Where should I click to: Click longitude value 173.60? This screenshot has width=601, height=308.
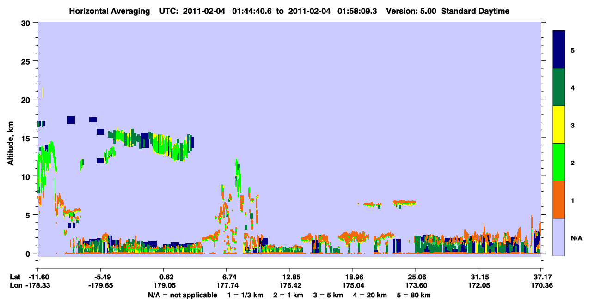click(415, 285)
